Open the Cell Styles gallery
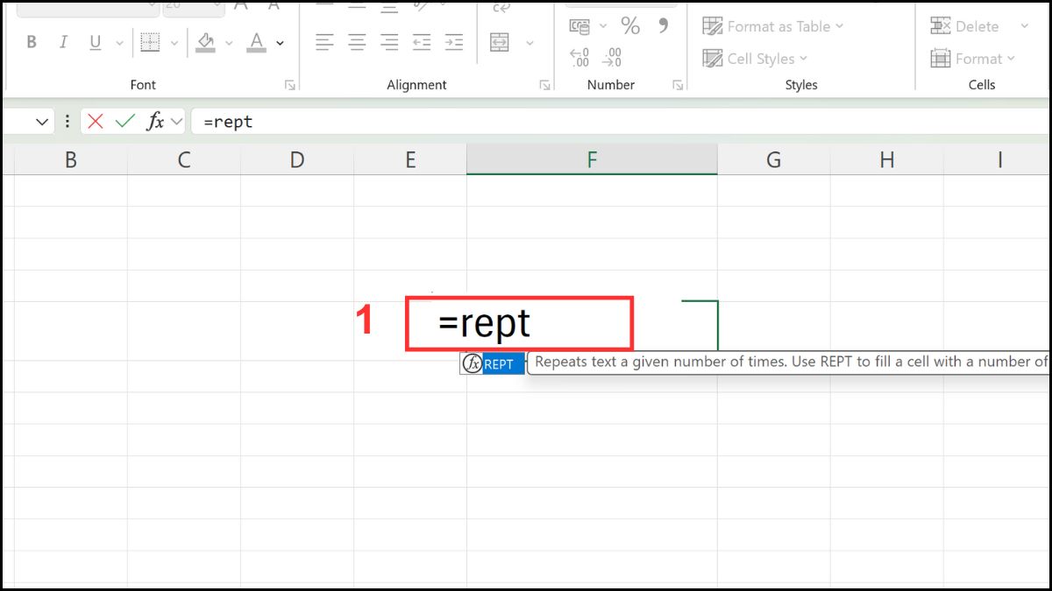1052x591 pixels. pos(756,59)
